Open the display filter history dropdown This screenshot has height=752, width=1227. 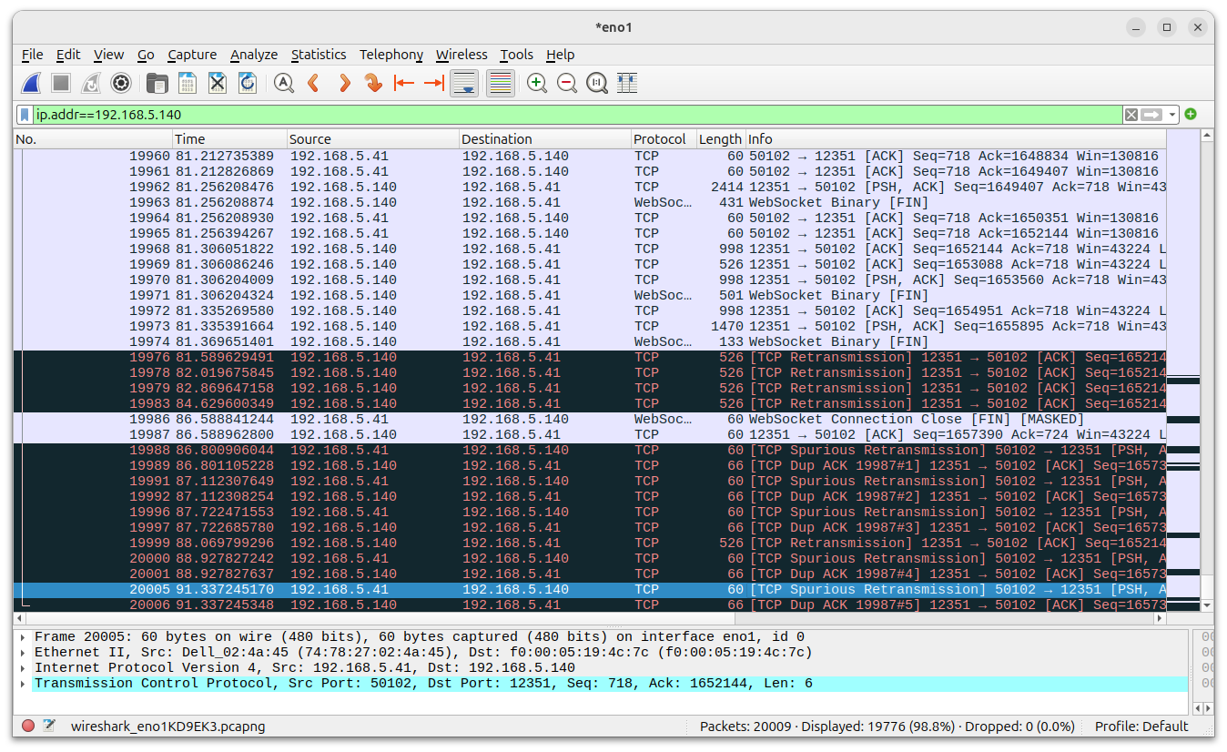pyautogui.click(x=1173, y=115)
